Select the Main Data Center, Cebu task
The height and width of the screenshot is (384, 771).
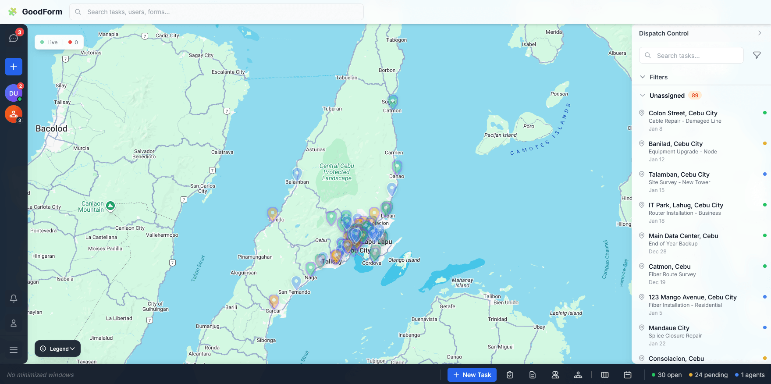coord(701,243)
